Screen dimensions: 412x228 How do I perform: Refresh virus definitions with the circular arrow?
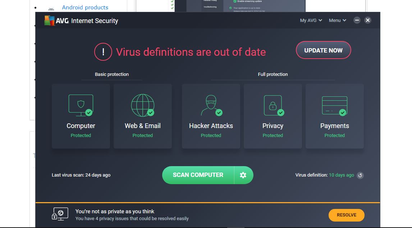(x=360, y=175)
